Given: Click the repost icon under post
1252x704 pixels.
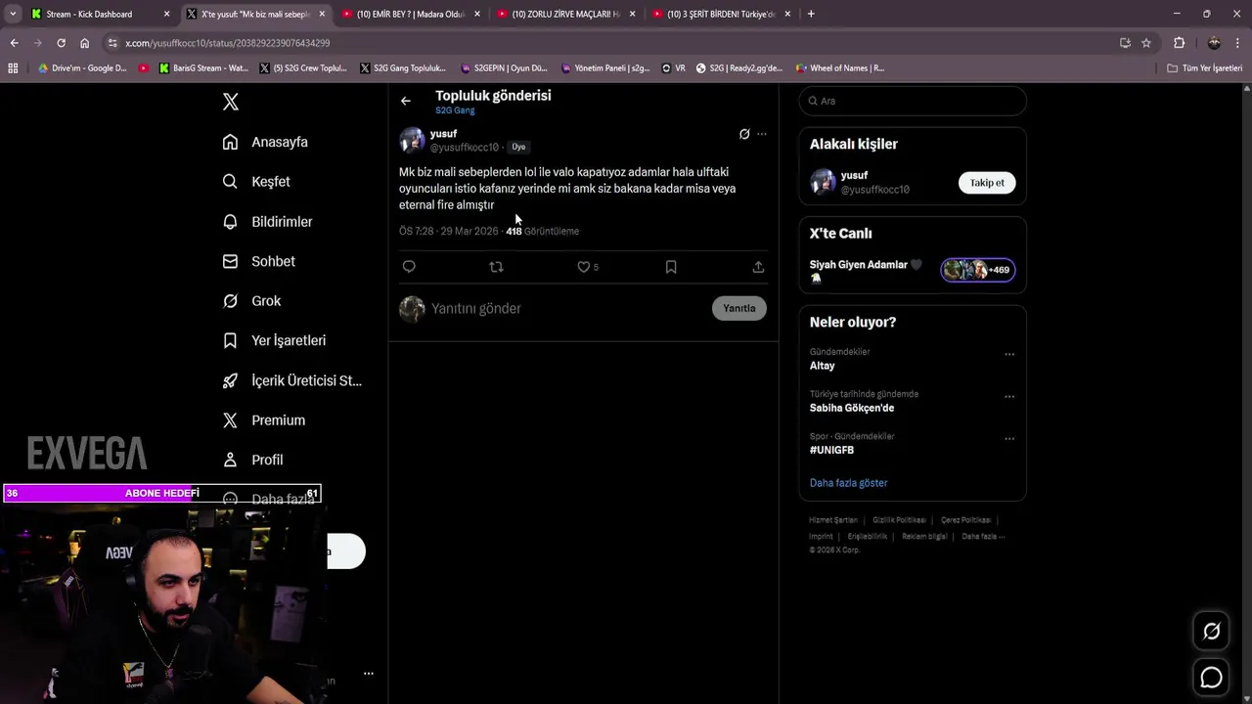Looking at the screenshot, I should coord(496,267).
